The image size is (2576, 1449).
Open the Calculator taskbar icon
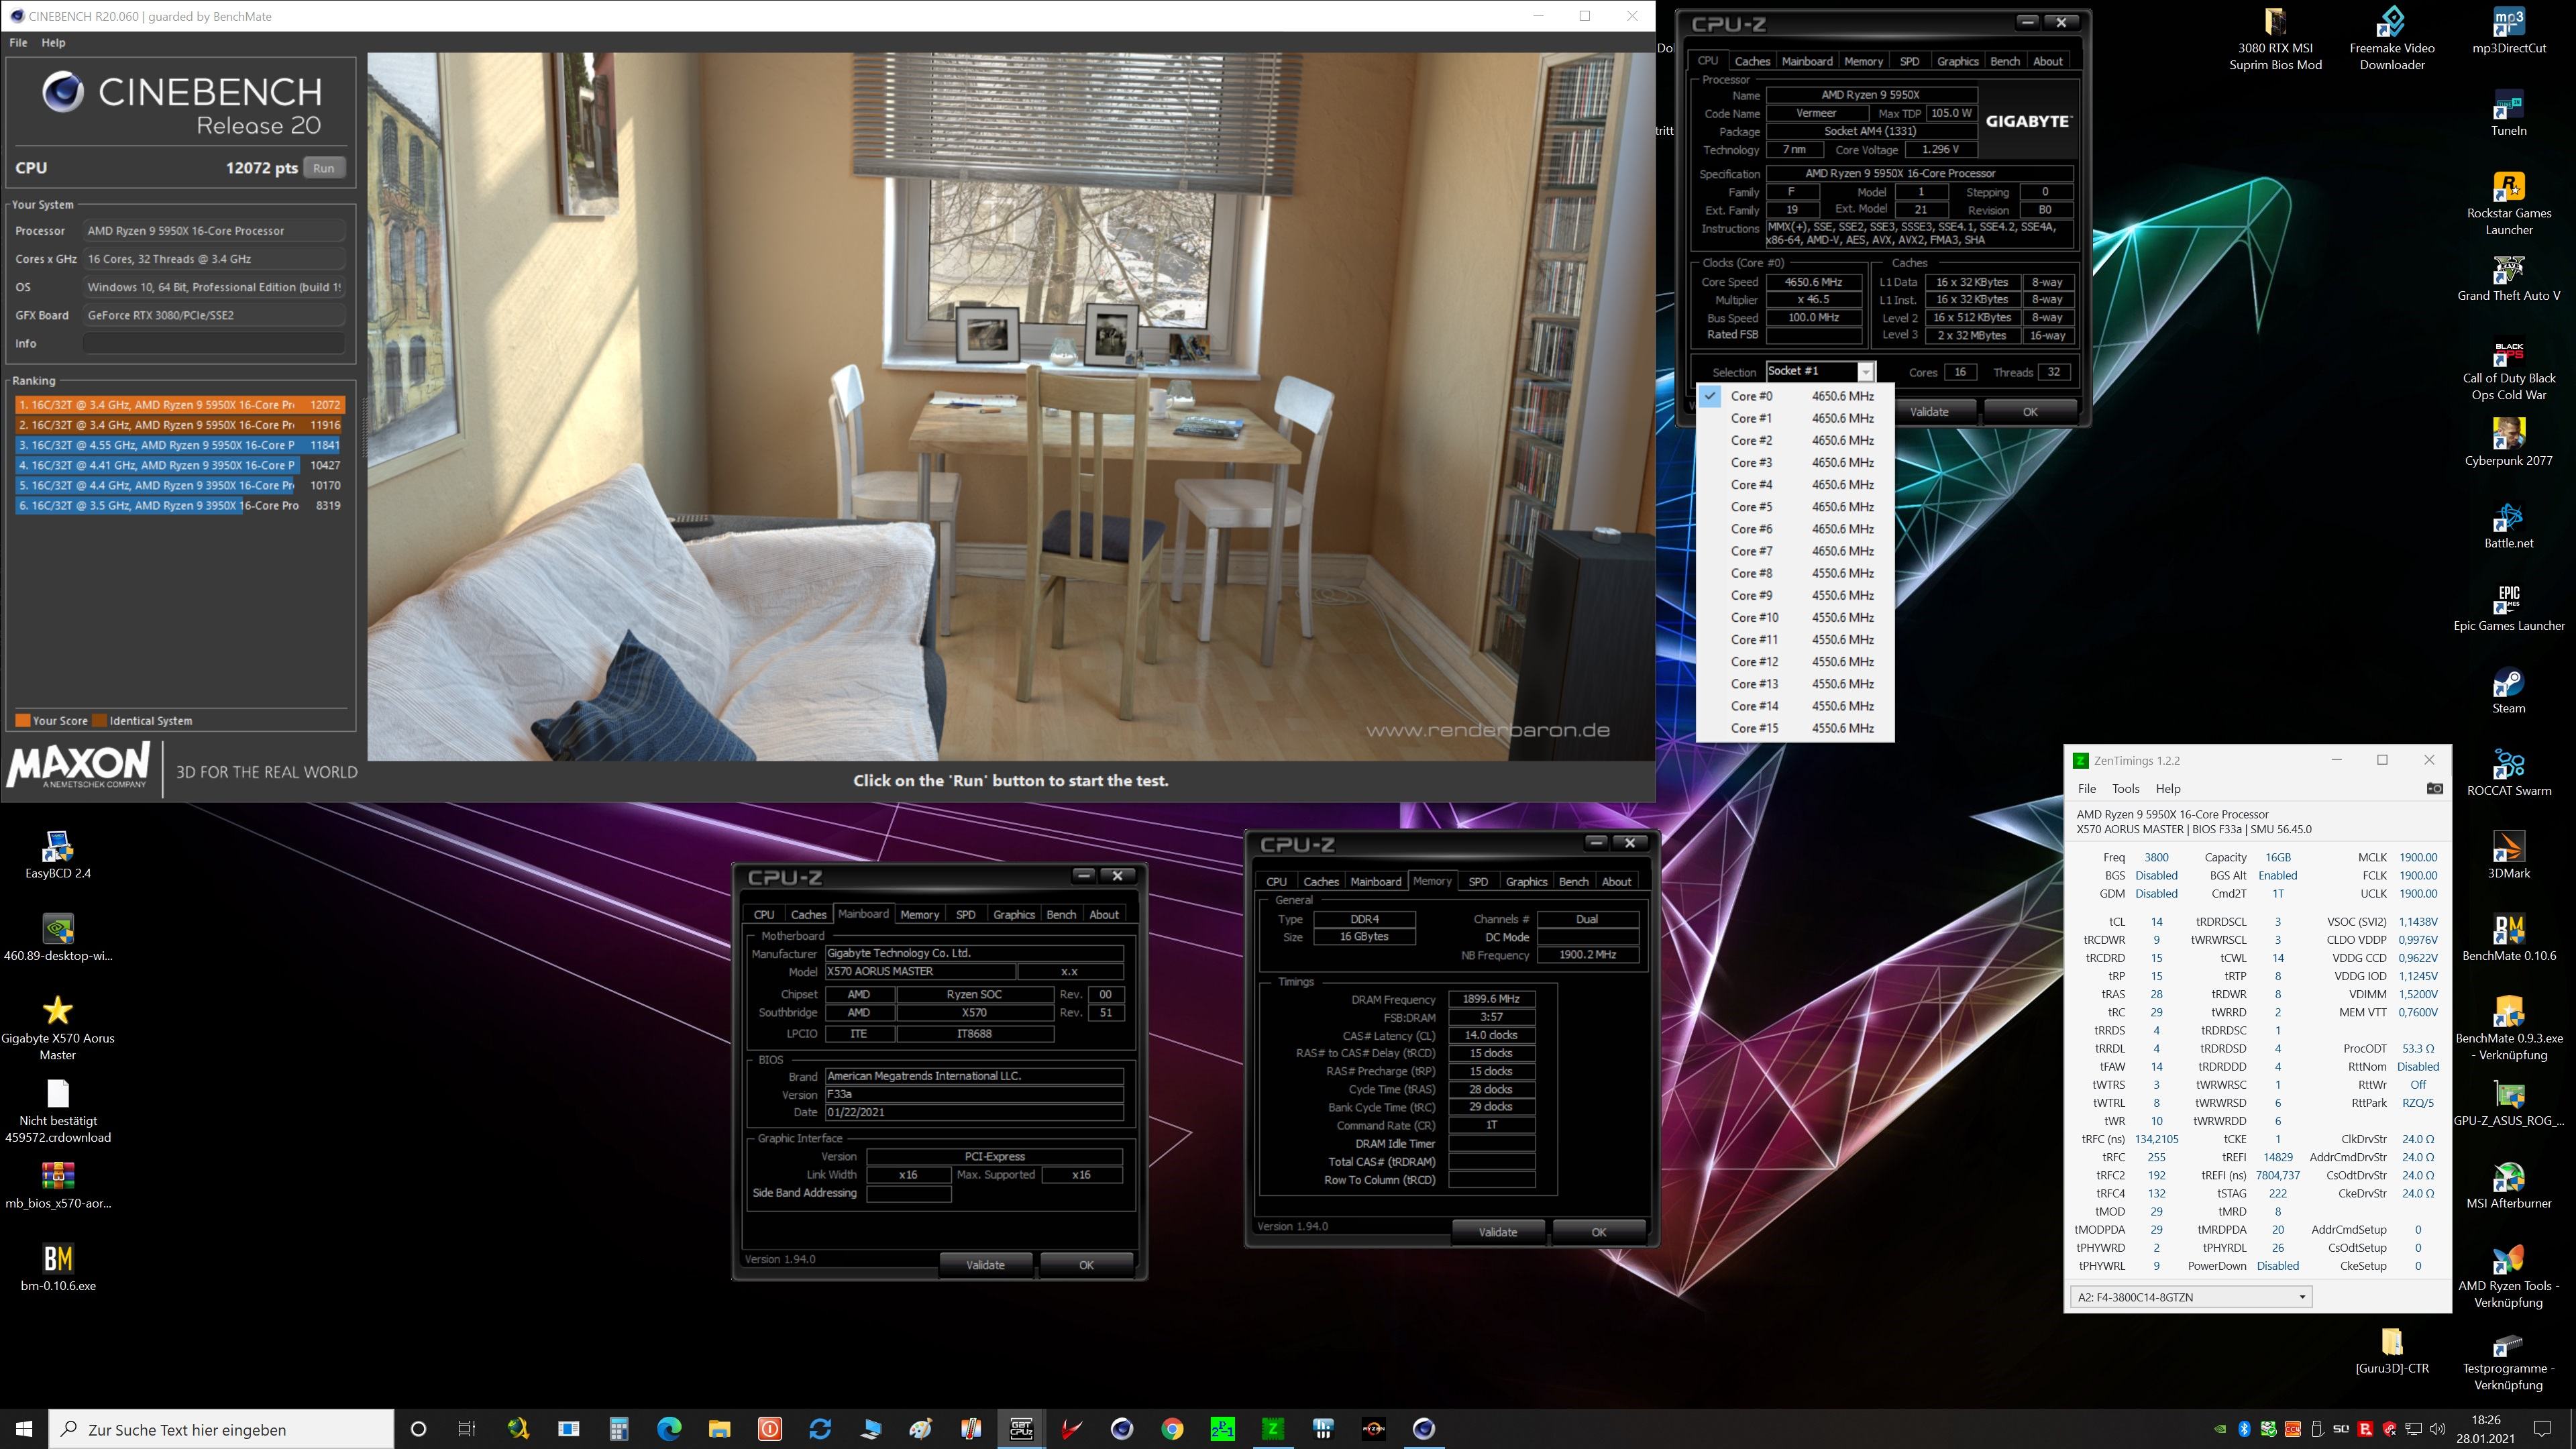618,1429
